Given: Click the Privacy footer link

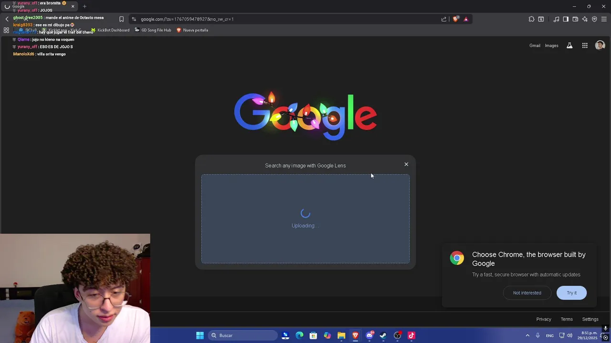Looking at the screenshot, I should (x=544, y=319).
